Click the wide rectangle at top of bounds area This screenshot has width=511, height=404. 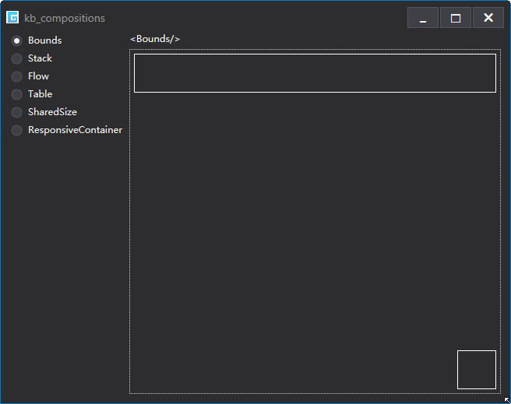point(315,73)
